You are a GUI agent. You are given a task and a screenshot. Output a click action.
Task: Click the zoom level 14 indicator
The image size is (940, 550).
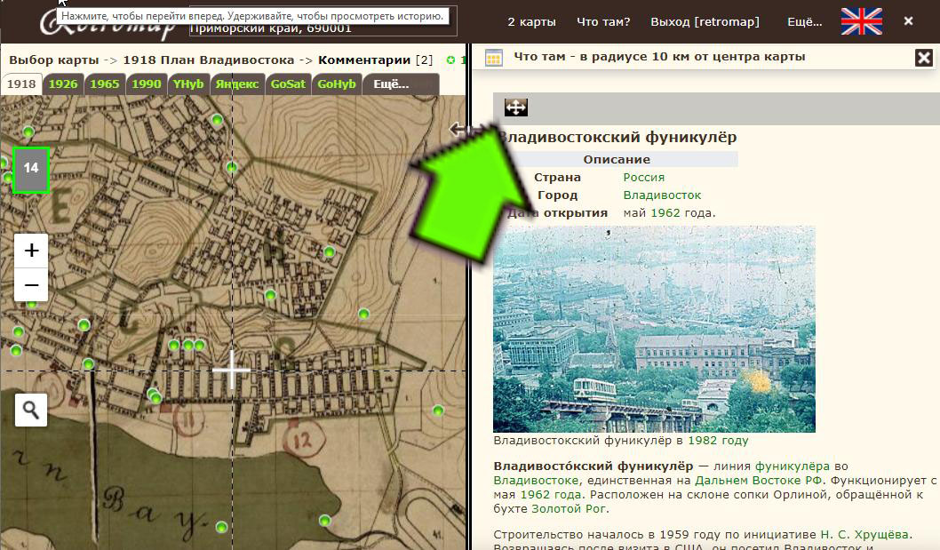click(31, 168)
